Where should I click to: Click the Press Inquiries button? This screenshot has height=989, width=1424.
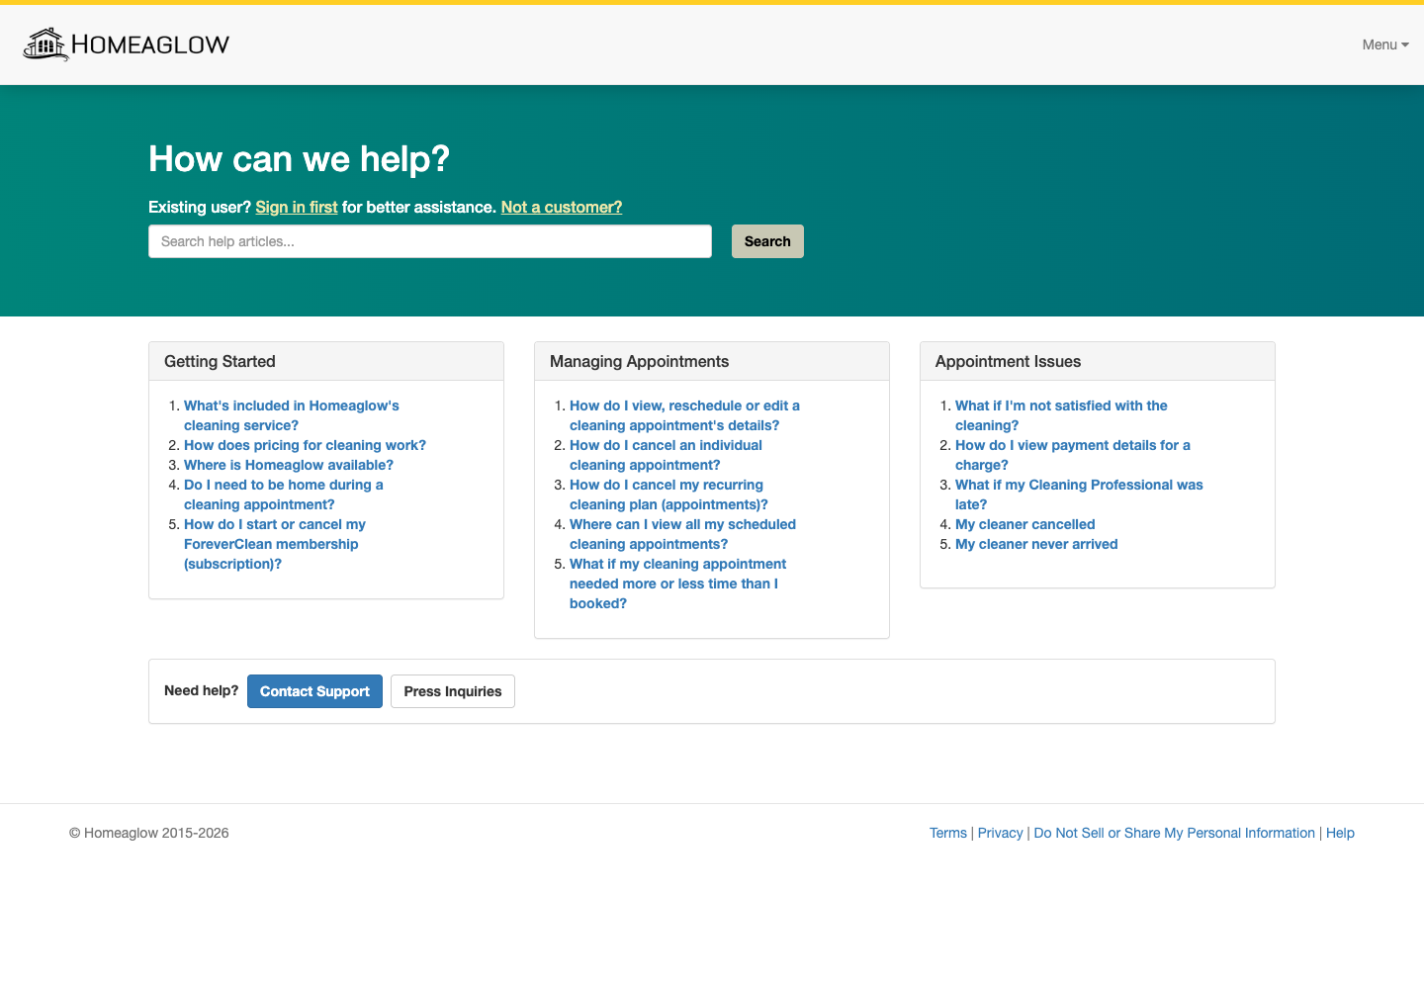pos(453,691)
